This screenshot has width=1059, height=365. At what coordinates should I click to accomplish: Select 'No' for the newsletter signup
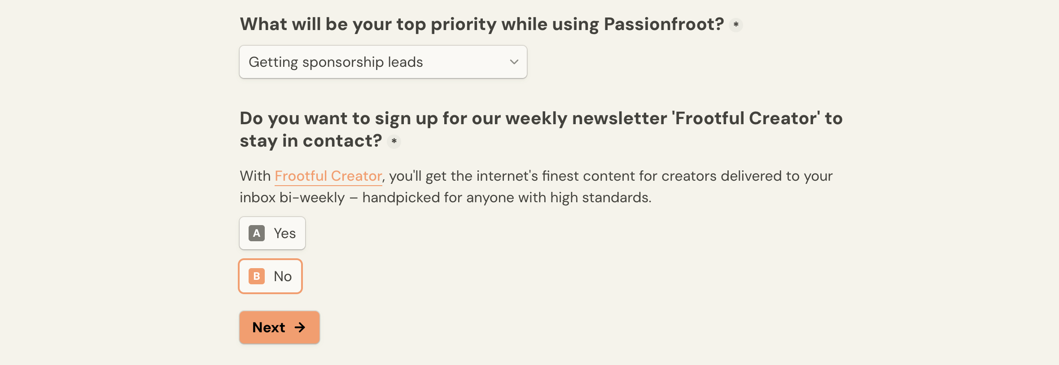click(x=270, y=276)
